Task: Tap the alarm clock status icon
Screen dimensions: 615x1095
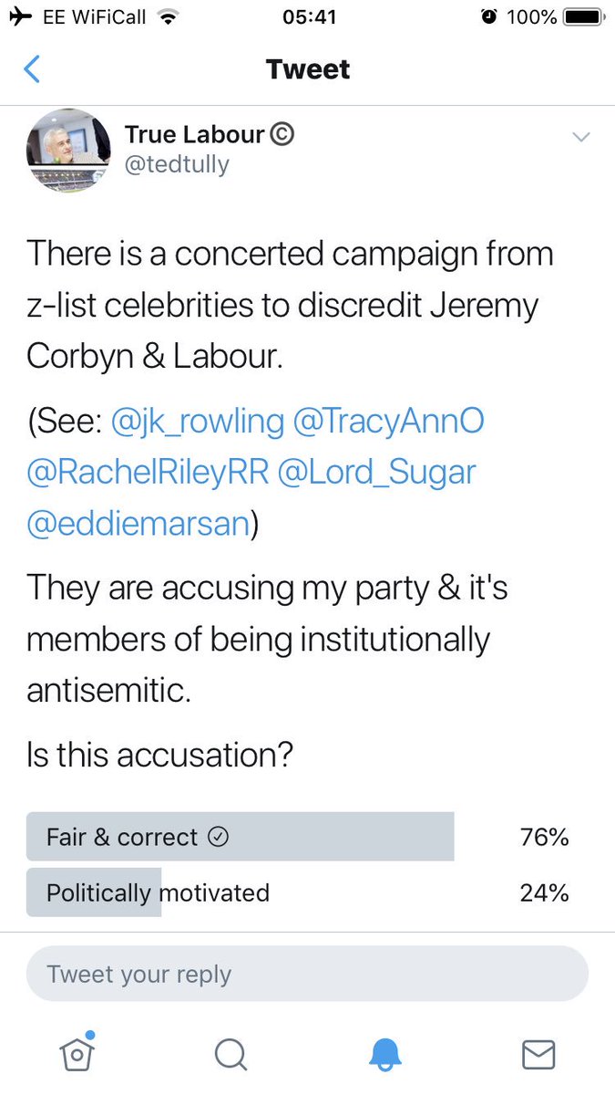Action: [489, 17]
